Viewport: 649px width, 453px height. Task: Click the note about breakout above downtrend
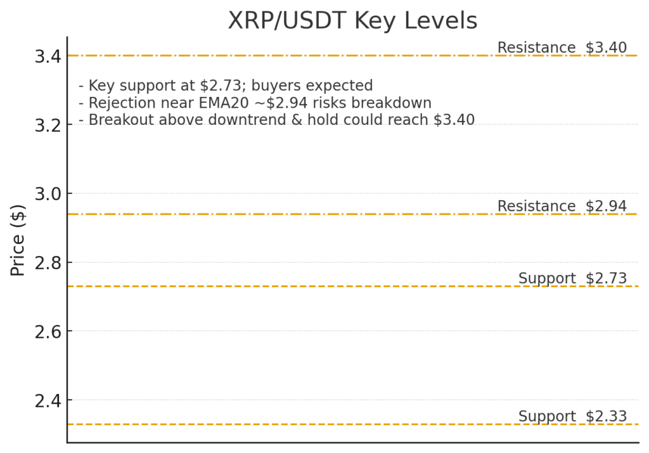276,120
